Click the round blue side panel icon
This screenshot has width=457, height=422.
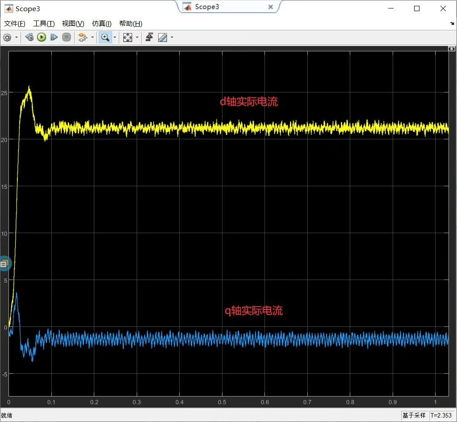pyautogui.click(x=4, y=264)
